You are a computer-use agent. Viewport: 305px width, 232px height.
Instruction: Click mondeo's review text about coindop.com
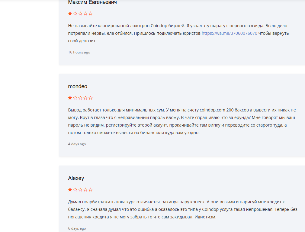[182, 121]
